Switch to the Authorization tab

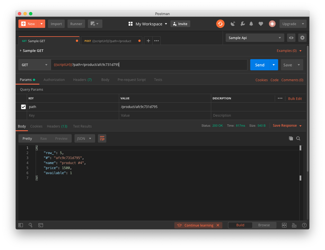pyautogui.click(x=54, y=80)
